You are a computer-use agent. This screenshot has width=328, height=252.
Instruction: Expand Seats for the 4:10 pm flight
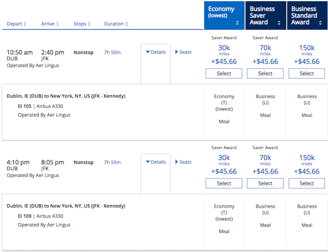point(183,162)
